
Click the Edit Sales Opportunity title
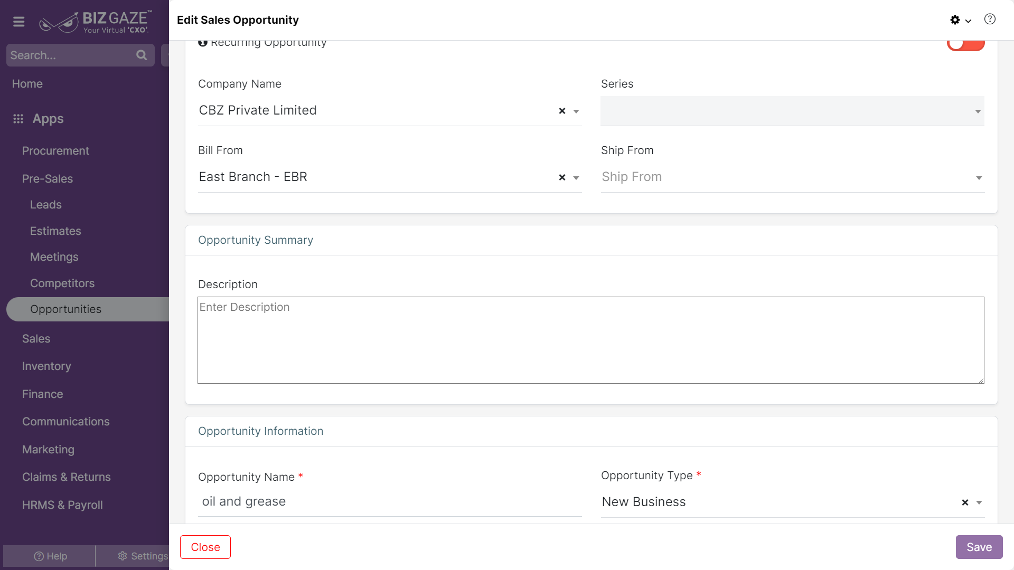coord(238,20)
